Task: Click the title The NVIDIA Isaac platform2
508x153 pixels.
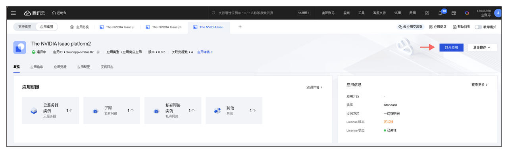Action: click(61, 44)
